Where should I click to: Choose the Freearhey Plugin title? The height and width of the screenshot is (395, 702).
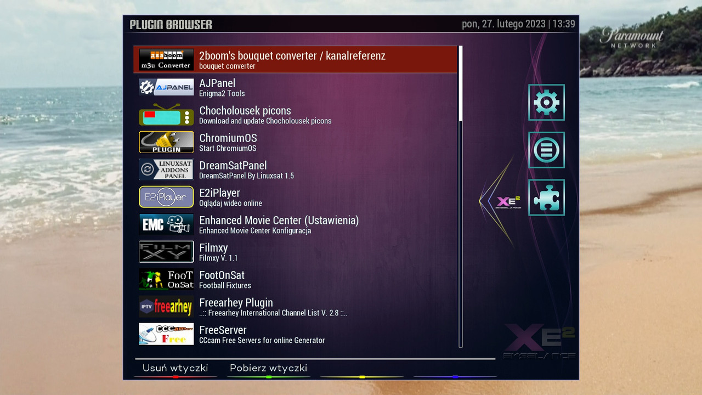click(236, 303)
